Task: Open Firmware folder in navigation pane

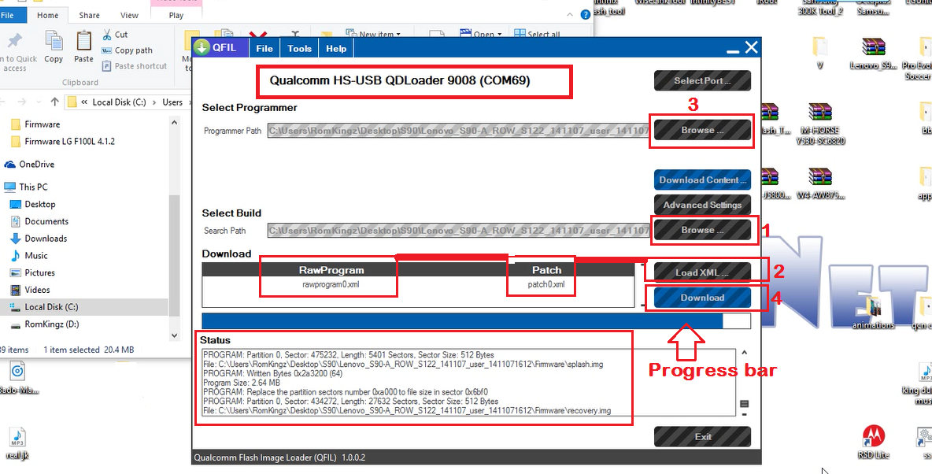Action: [x=43, y=124]
